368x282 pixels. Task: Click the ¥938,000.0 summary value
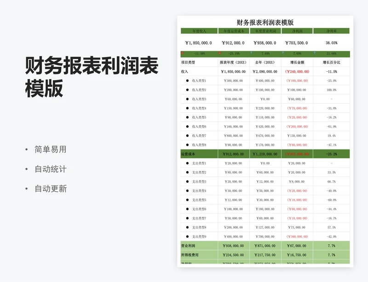point(265,43)
